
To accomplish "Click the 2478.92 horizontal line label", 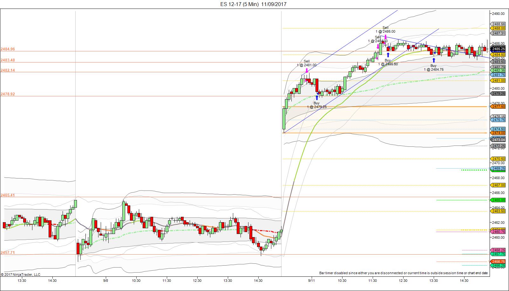I will [8, 94].
